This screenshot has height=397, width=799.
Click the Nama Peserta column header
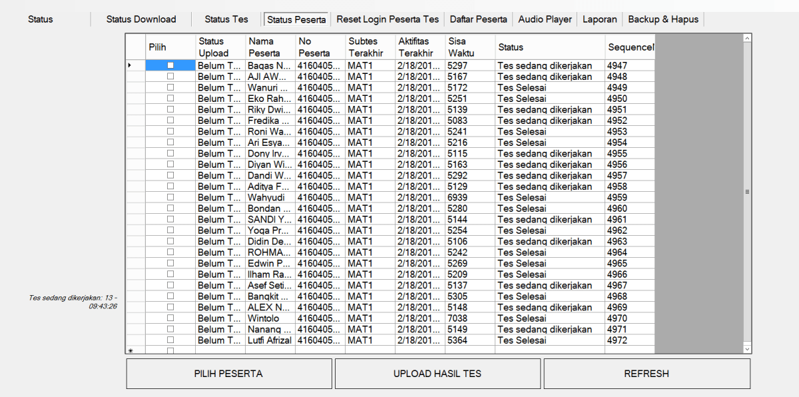pos(270,47)
